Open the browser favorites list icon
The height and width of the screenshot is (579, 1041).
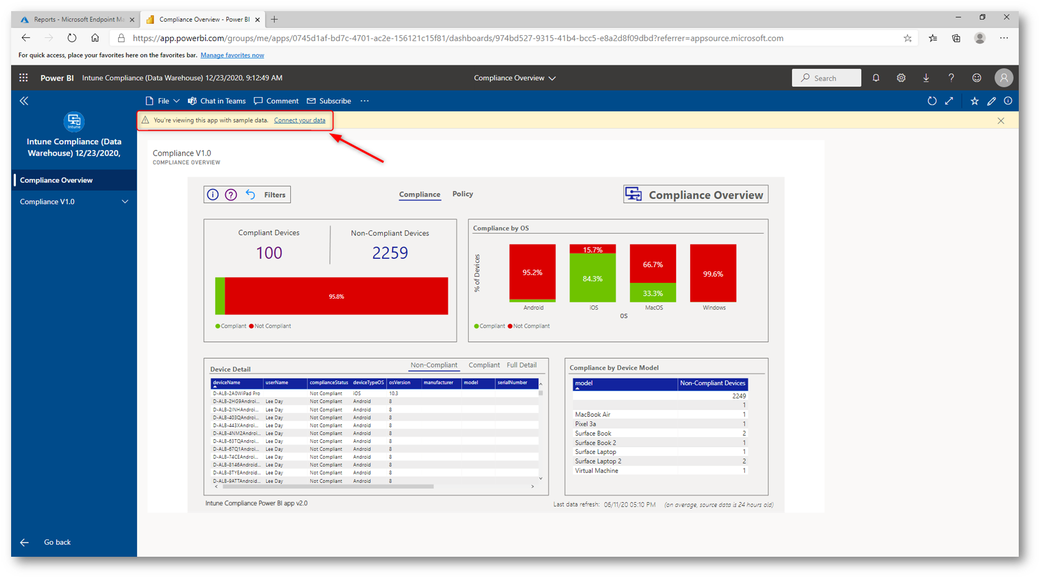coord(932,38)
